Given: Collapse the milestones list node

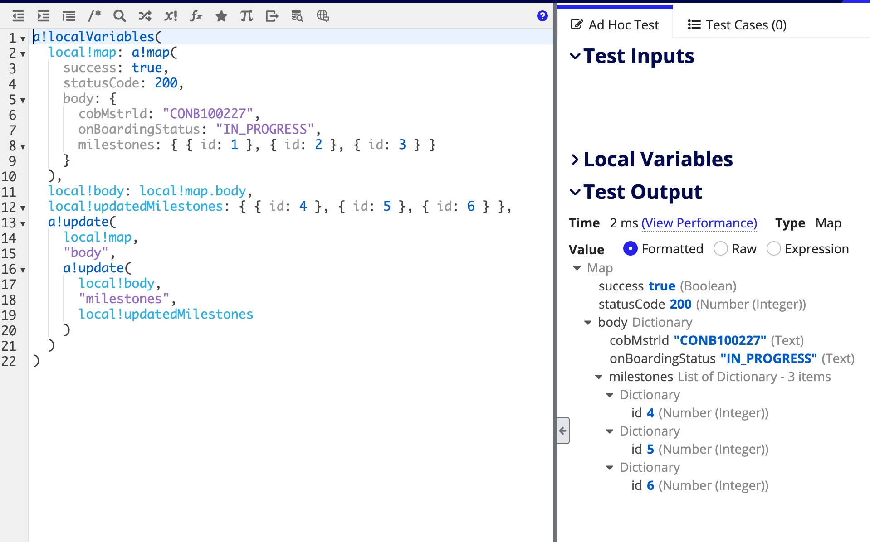Looking at the screenshot, I should coord(599,377).
